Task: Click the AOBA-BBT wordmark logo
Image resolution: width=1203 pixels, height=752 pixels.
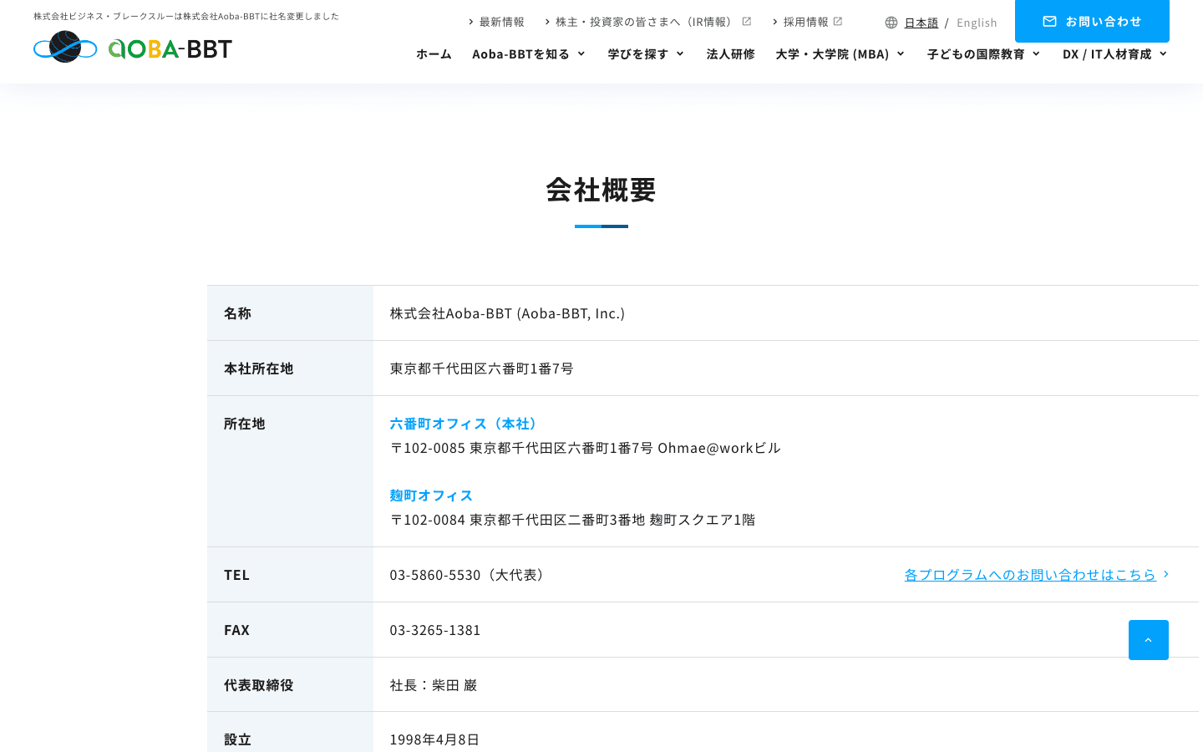Action: pyautogui.click(x=170, y=49)
